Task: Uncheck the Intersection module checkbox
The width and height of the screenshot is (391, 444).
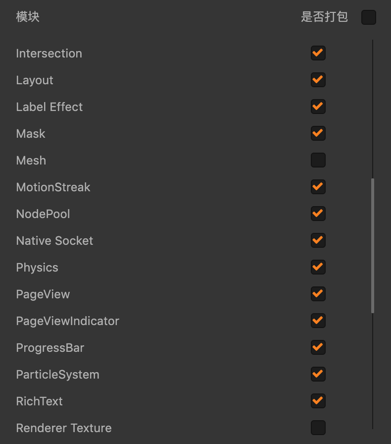Action: click(318, 53)
